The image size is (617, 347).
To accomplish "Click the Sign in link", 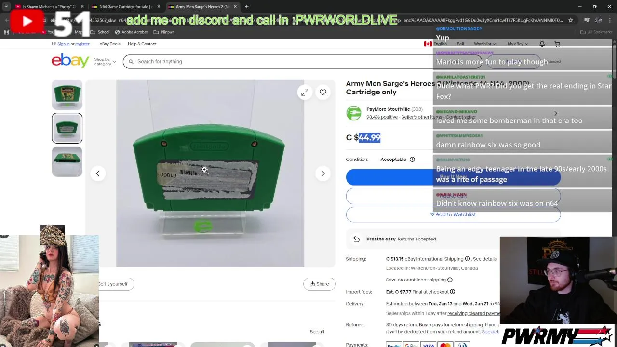I will click(64, 44).
